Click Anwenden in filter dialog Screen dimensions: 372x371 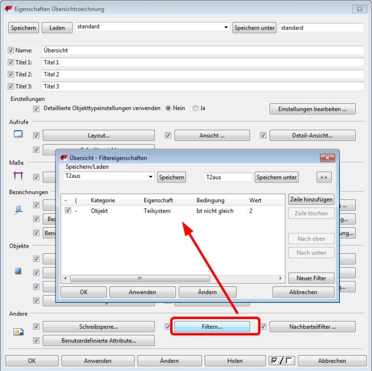coord(142,292)
